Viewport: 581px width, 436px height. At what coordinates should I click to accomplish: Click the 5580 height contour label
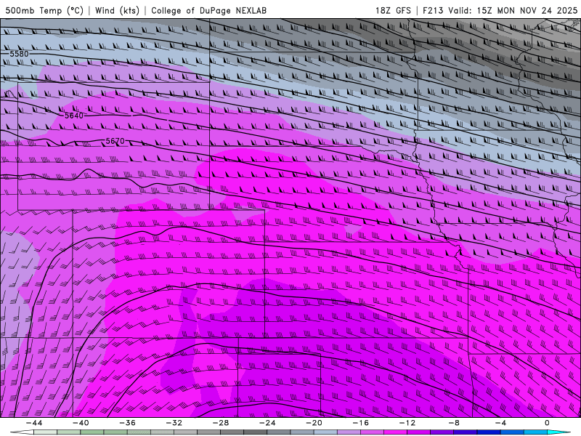tap(19, 54)
